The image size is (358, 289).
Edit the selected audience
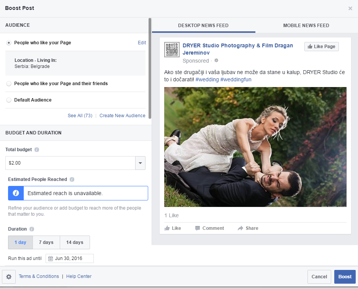[142, 43]
